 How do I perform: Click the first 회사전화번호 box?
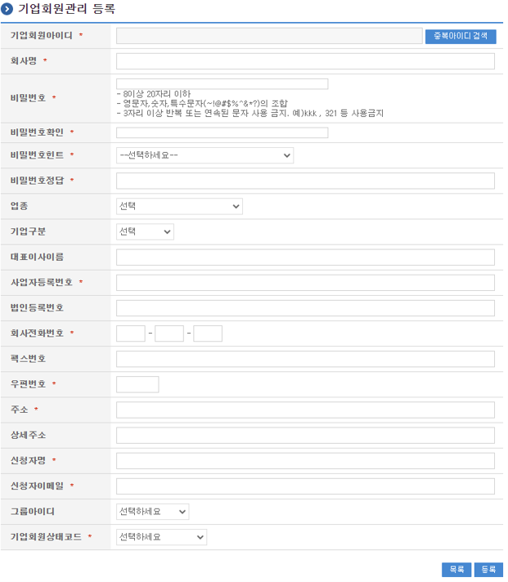click(x=131, y=334)
